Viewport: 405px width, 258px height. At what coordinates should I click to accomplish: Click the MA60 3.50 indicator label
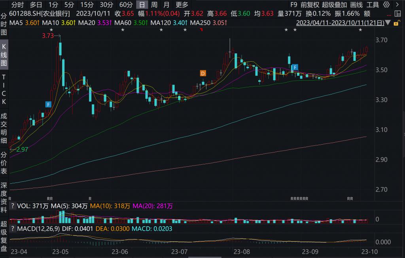[x=131, y=23]
